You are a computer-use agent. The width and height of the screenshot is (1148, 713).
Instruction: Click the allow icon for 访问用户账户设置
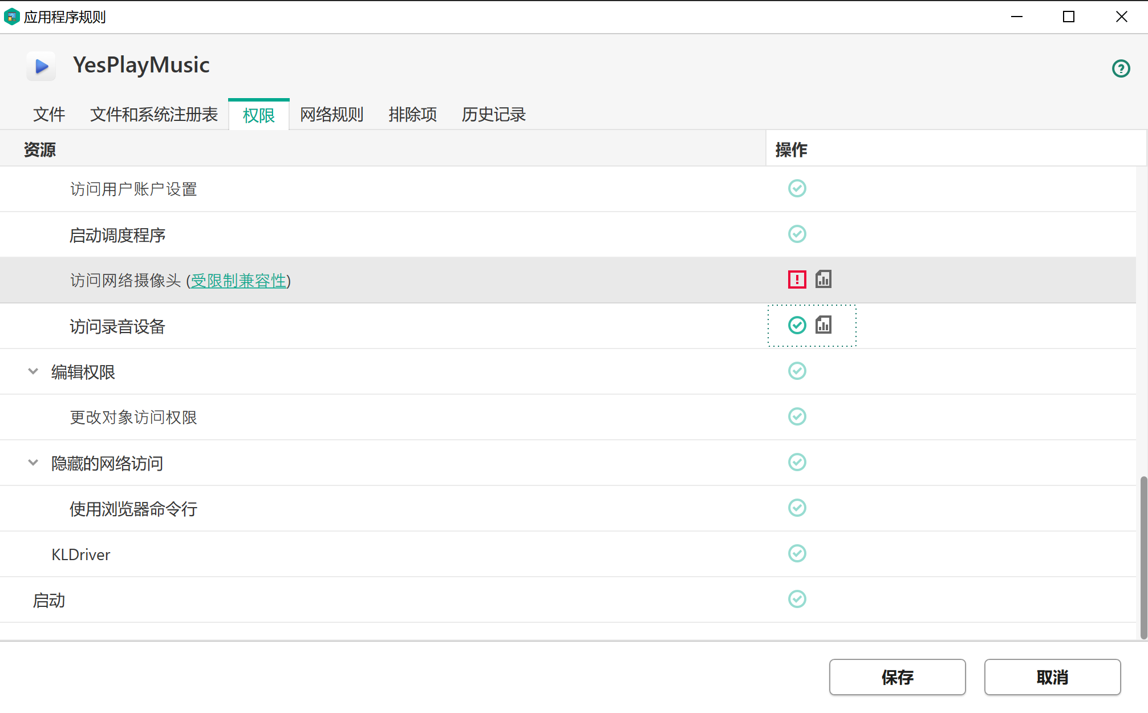click(797, 188)
